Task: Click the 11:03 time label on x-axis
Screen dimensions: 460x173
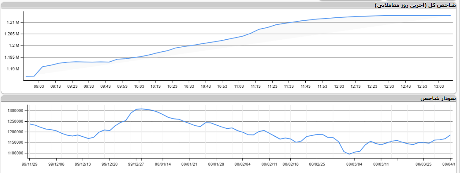Action: click(x=239, y=86)
